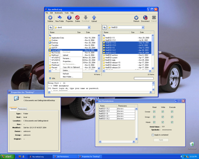Screen dimensions: 199x159
Task: Click the Windows start button
Action: 8,157
